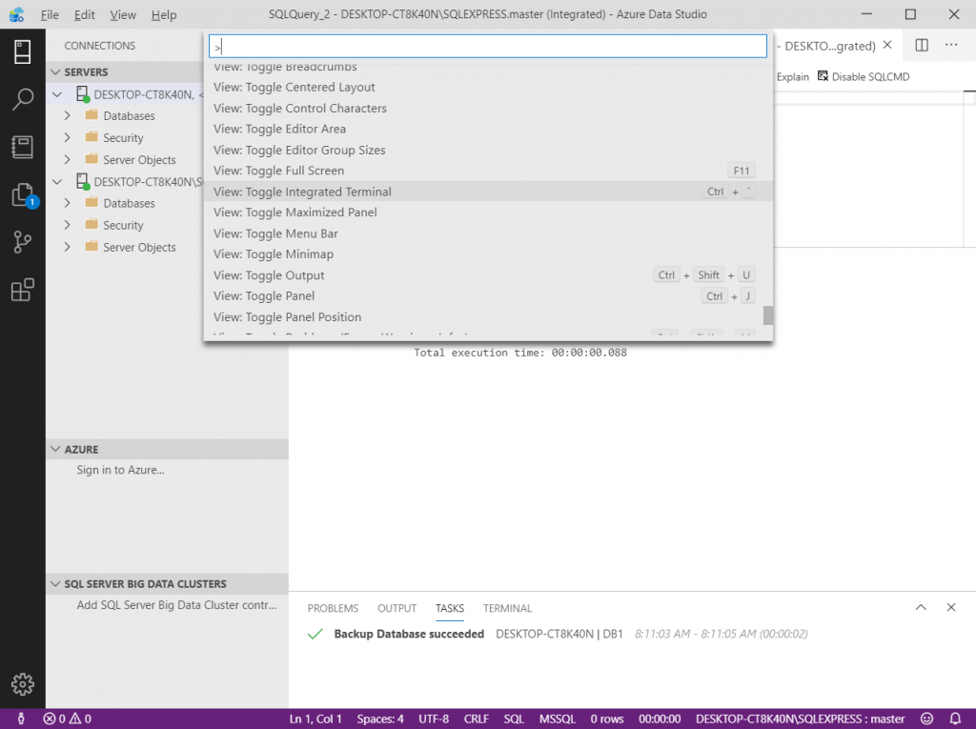Switch to the TERMINAL panel tab
Screen dimensions: 976x729
507,608
